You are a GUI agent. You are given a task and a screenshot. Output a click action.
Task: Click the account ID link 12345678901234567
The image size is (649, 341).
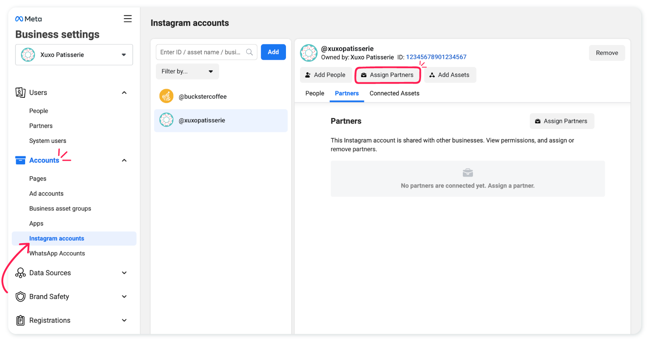pyautogui.click(x=436, y=57)
